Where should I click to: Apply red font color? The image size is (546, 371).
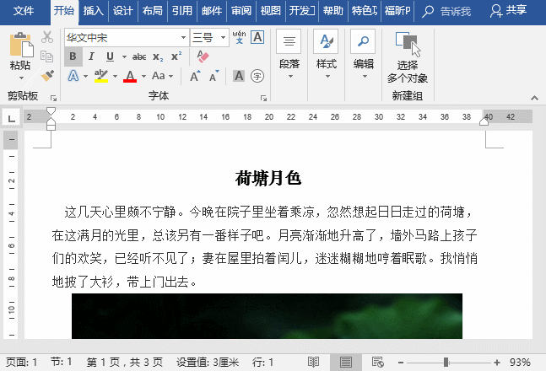130,76
